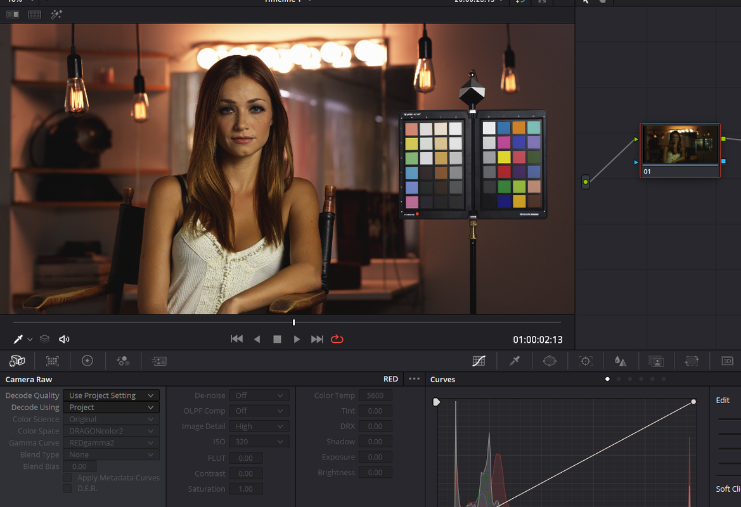Stop playback
The height and width of the screenshot is (507, 741).
[278, 339]
